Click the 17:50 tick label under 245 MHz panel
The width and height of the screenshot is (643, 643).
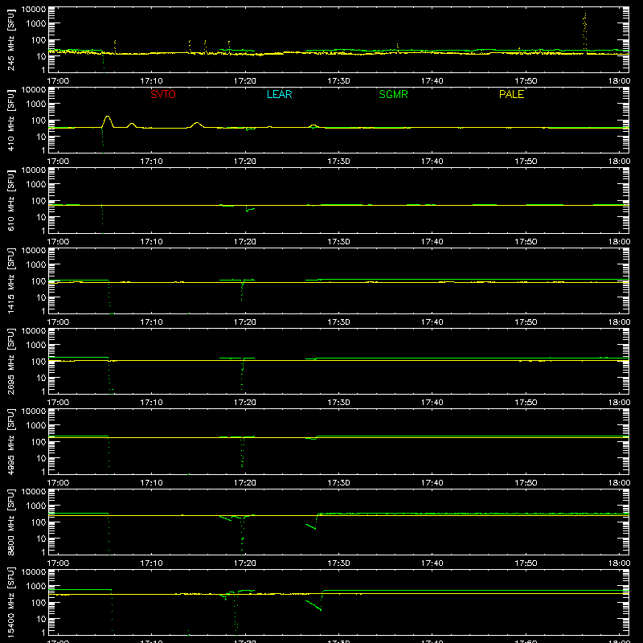coord(526,81)
